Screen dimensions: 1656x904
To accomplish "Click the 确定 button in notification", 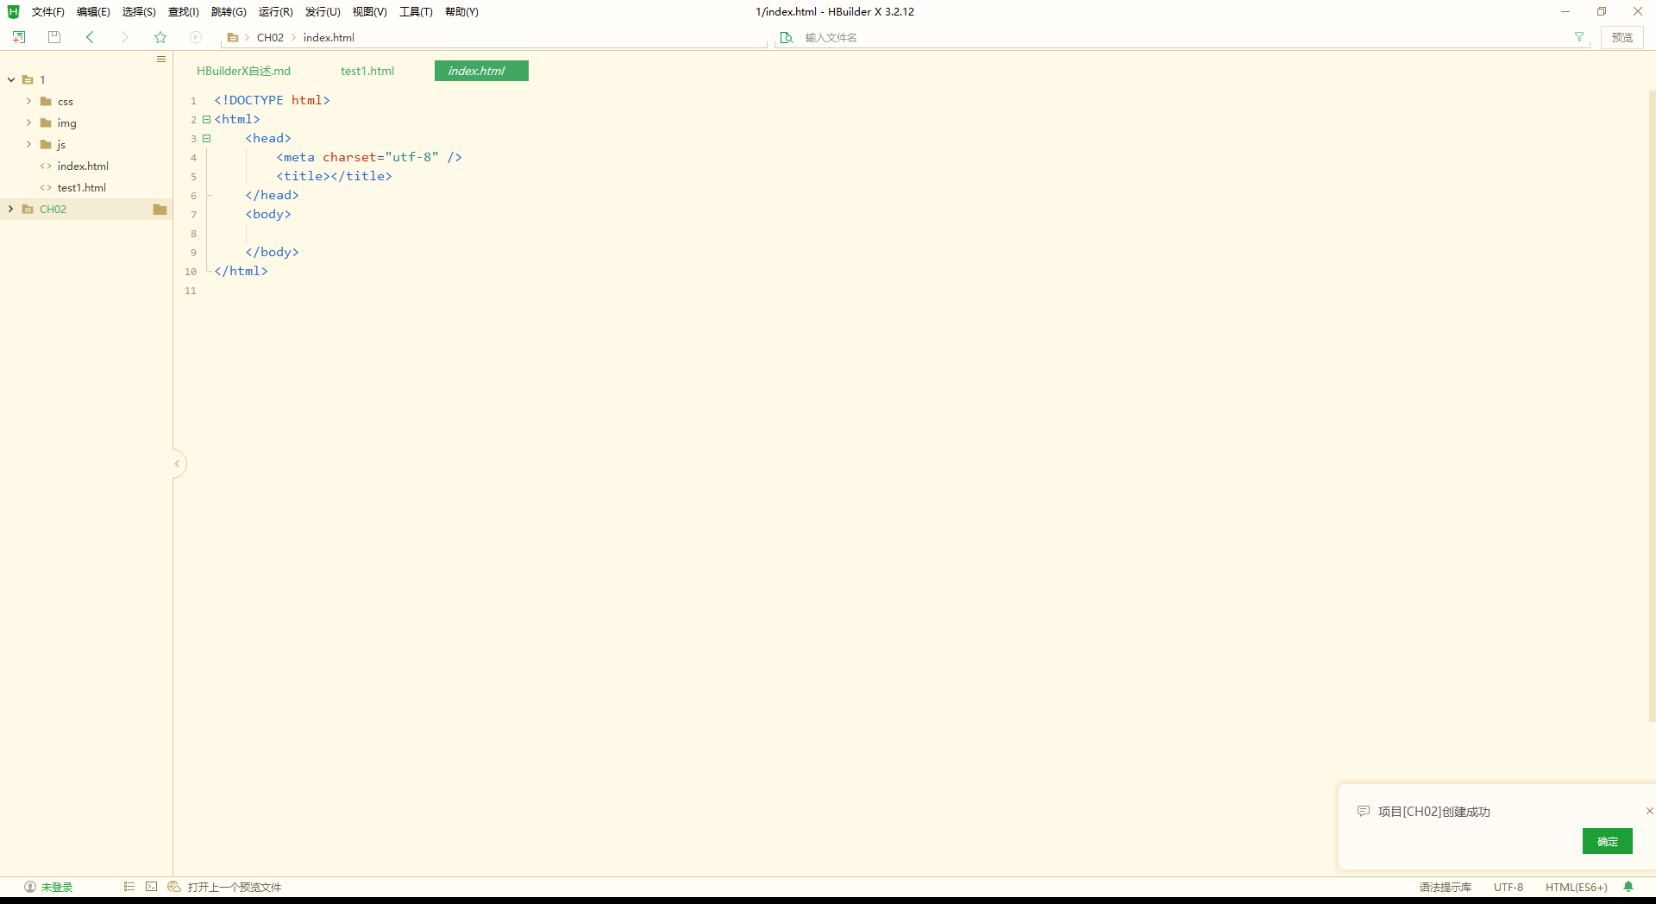I will [1607, 841].
